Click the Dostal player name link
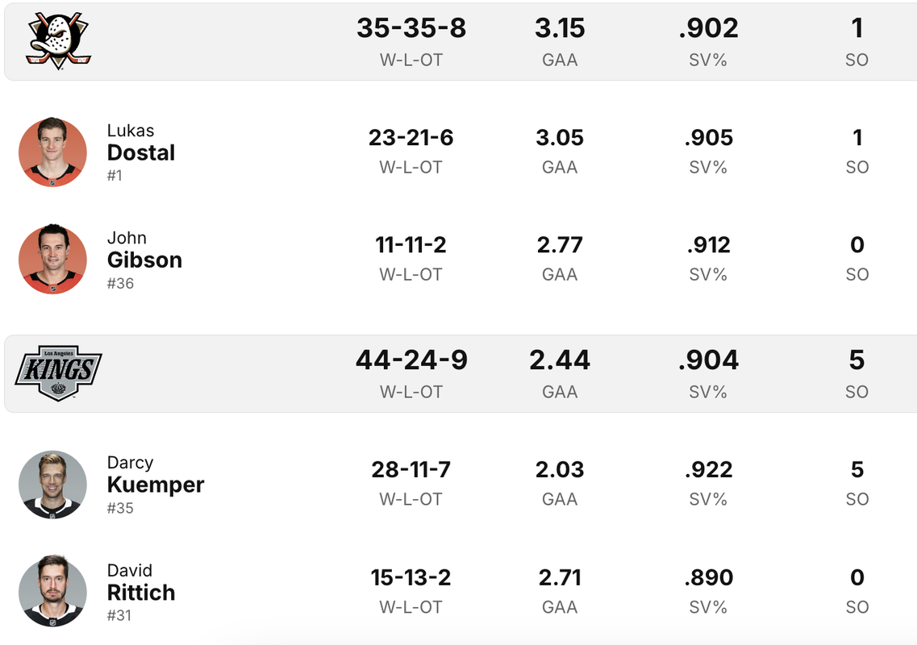 pyautogui.click(x=141, y=152)
